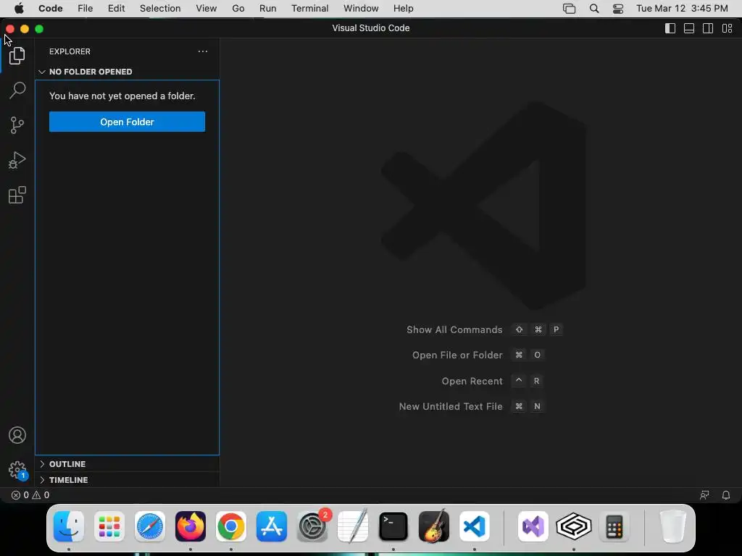This screenshot has height=556, width=742.
Task: Open App Store from the Dock
Action: [x=272, y=526]
